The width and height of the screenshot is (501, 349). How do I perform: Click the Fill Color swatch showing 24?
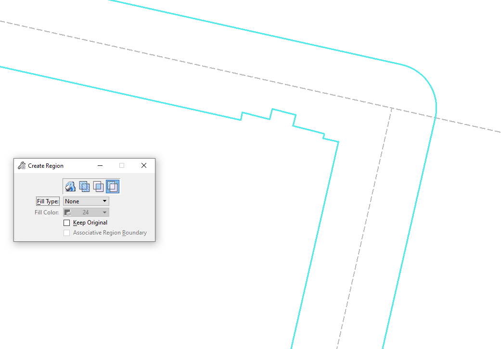[x=67, y=212]
